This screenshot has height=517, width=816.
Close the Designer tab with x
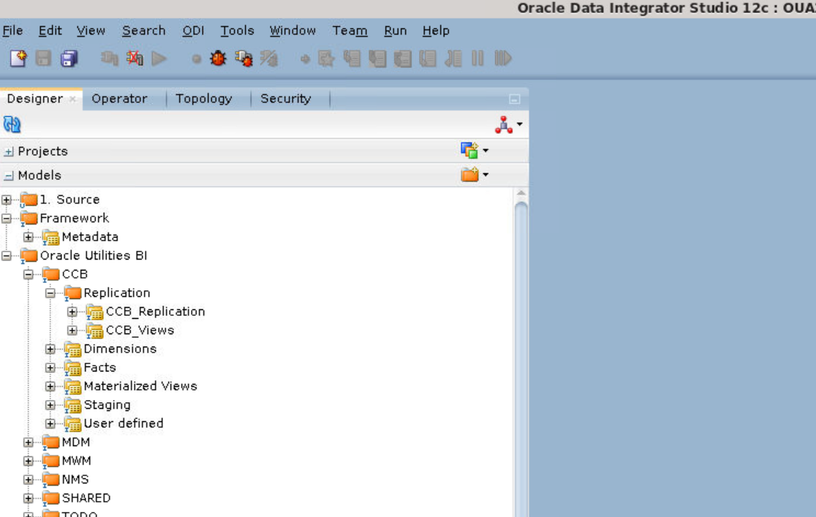72,99
